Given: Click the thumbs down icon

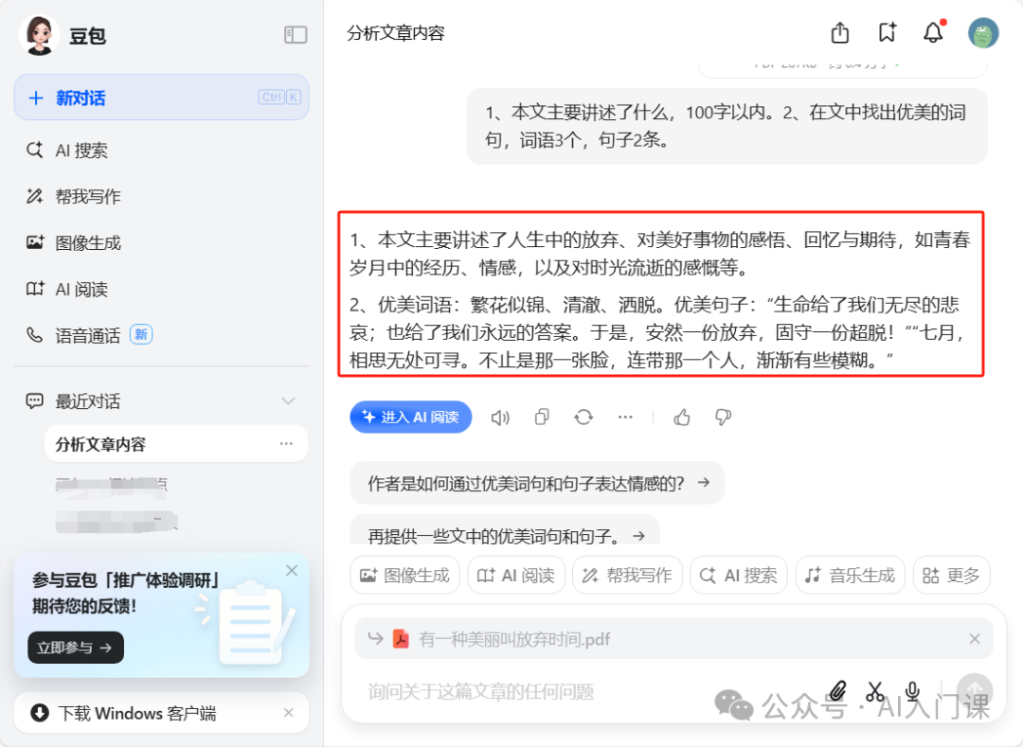Looking at the screenshot, I should 723,418.
